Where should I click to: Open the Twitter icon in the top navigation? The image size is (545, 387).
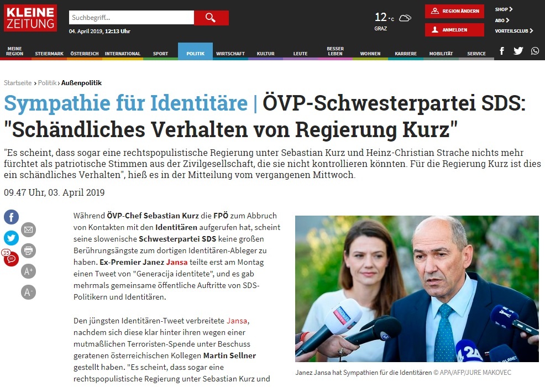coord(518,51)
